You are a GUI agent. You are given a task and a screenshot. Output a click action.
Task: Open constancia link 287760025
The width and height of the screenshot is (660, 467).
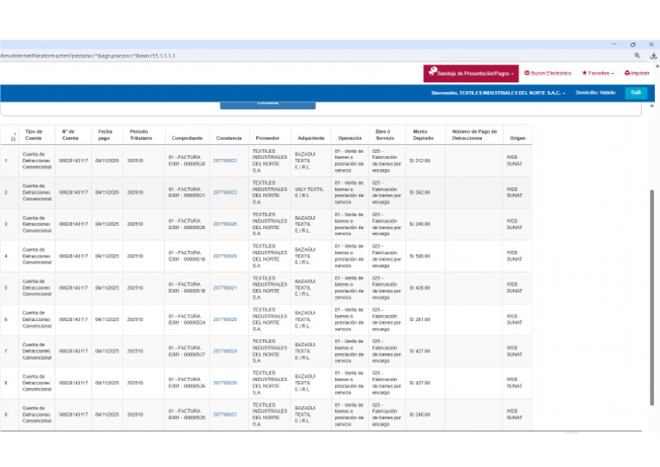click(x=225, y=224)
